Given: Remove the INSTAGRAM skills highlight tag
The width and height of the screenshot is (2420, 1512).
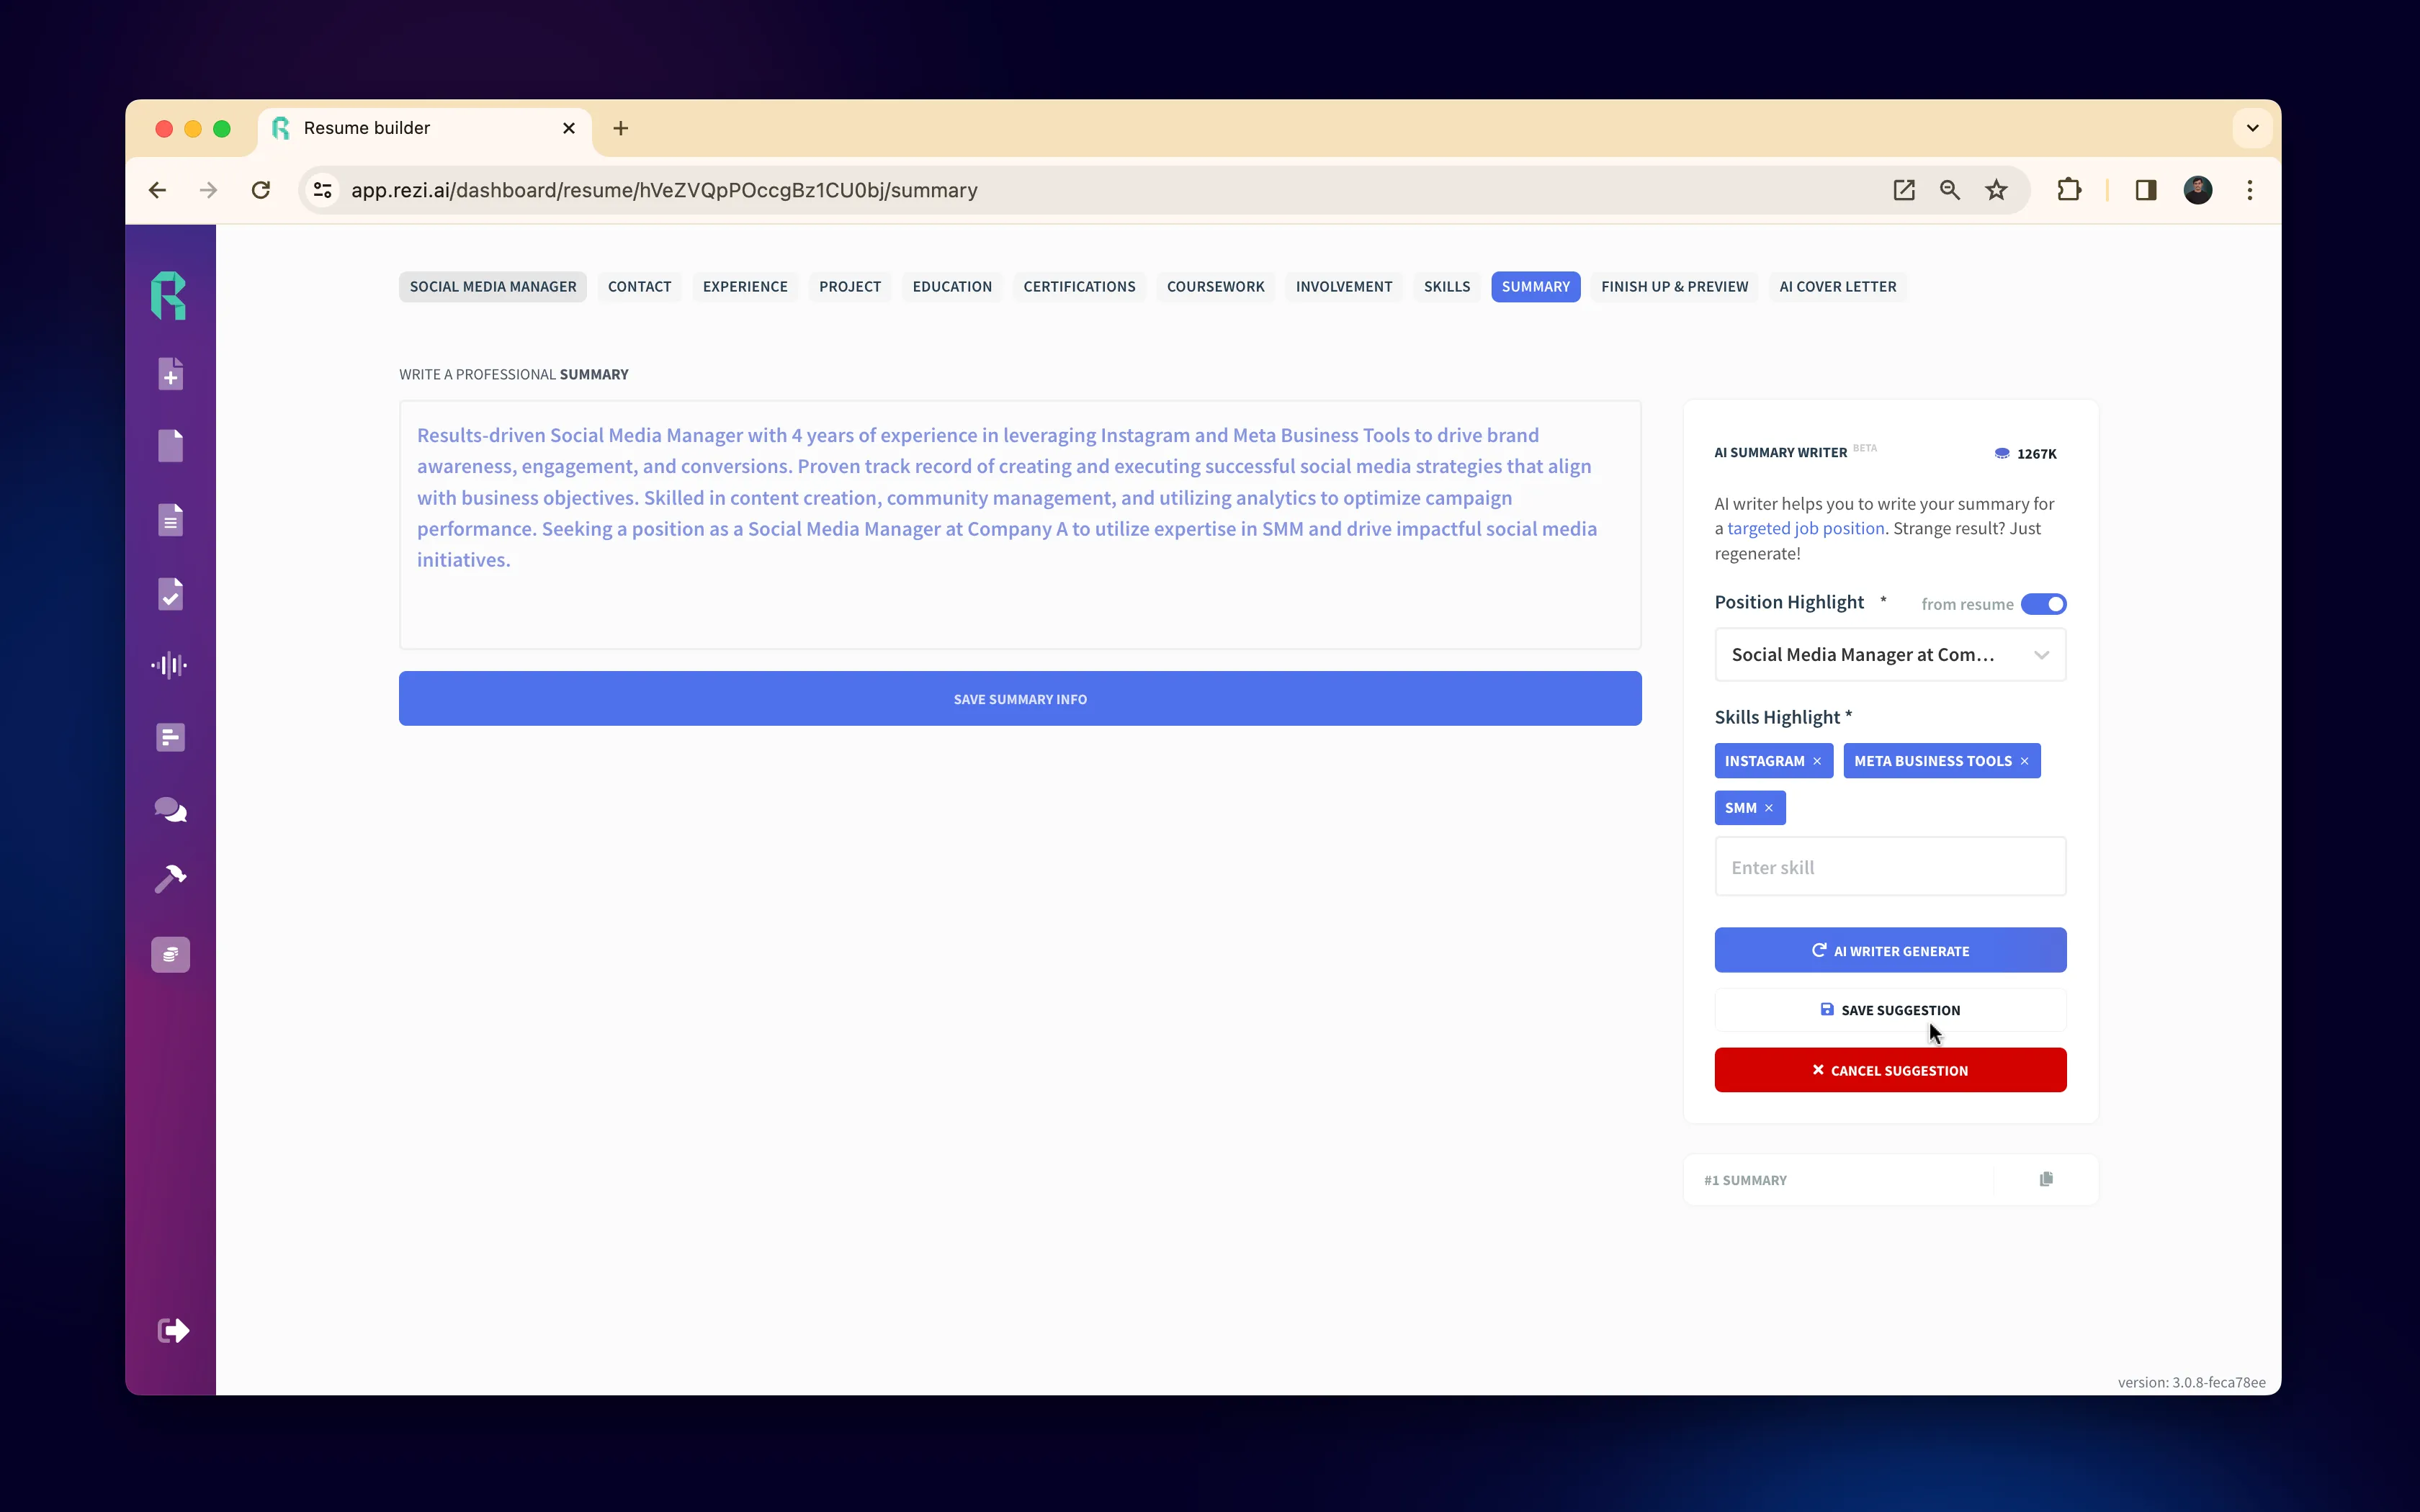Looking at the screenshot, I should tap(1817, 760).
